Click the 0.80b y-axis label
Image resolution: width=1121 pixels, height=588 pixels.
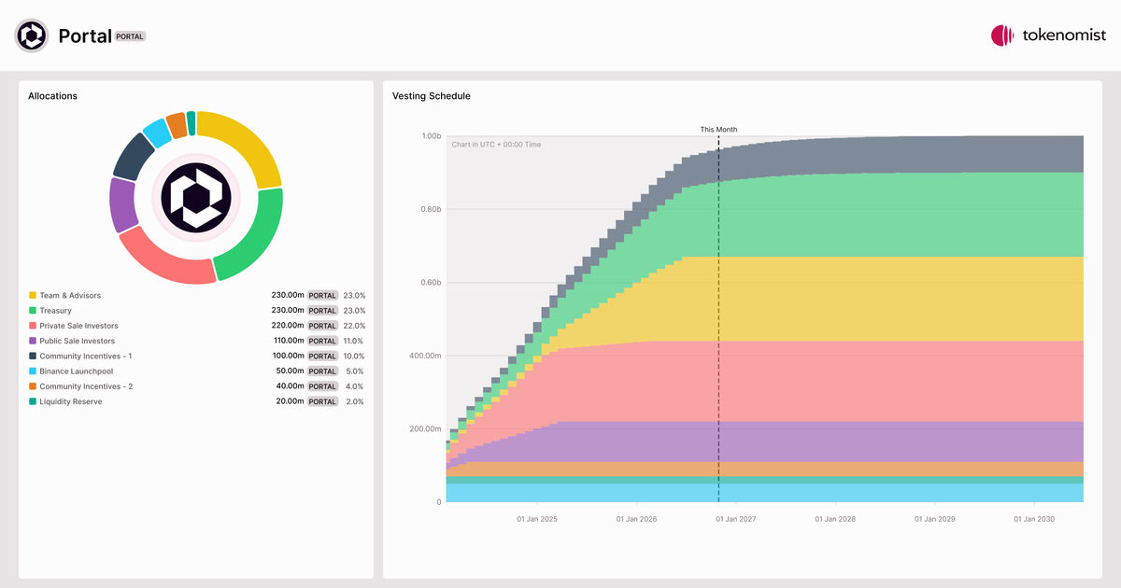click(430, 209)
